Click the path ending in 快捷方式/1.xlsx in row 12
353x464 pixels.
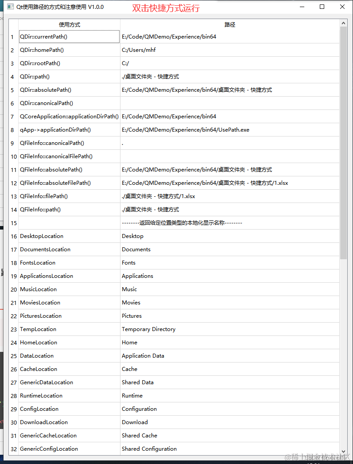tap(230, 183)
